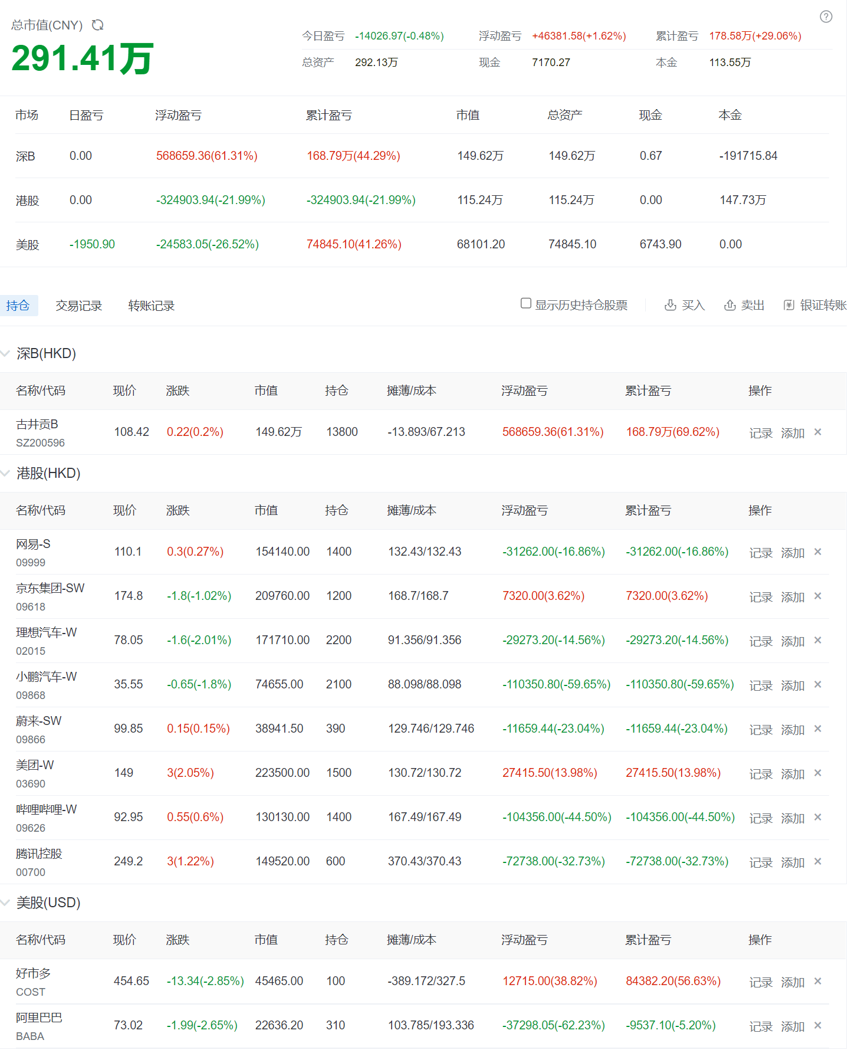Select the 持仓 tab
Viewport: 848px width, 1050px height.
[18, 306]
